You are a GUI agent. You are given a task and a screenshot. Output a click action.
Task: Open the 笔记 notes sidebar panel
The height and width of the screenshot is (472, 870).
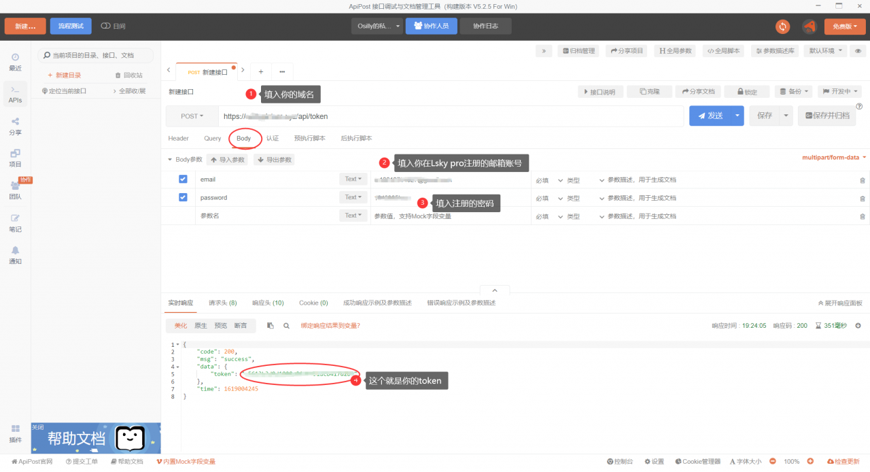coord(15,222)
